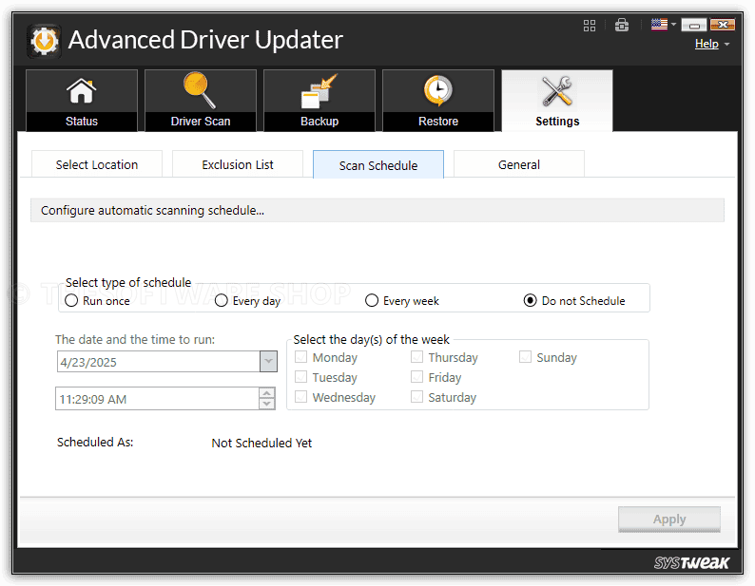Screen dimensions: 755x586
Task: Open the US flag language selector
Action: click(x=663, y=24)
